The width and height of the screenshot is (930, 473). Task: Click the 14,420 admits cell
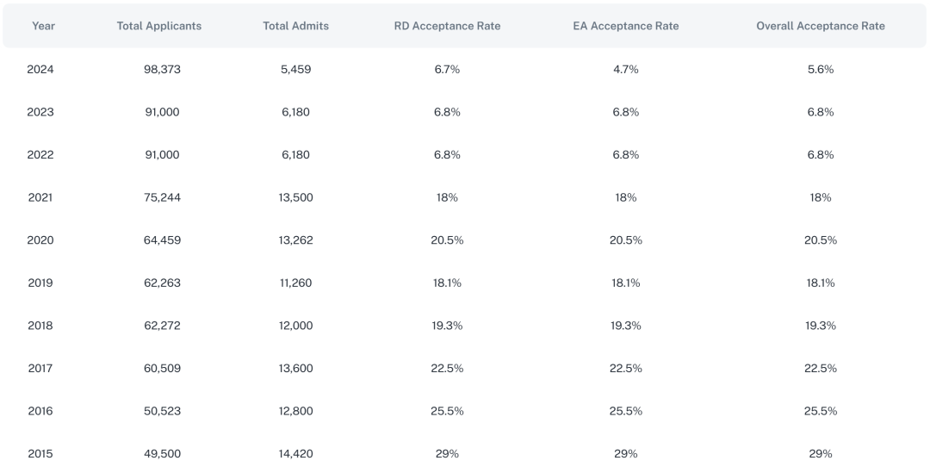295,453
